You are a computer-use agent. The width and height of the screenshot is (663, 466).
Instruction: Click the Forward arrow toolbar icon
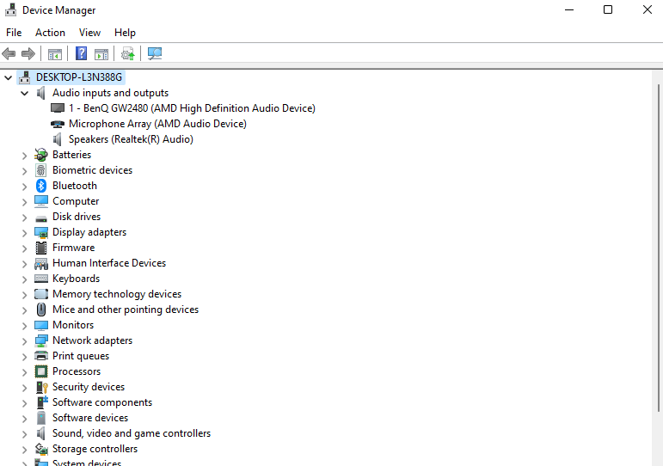[28, 53]
